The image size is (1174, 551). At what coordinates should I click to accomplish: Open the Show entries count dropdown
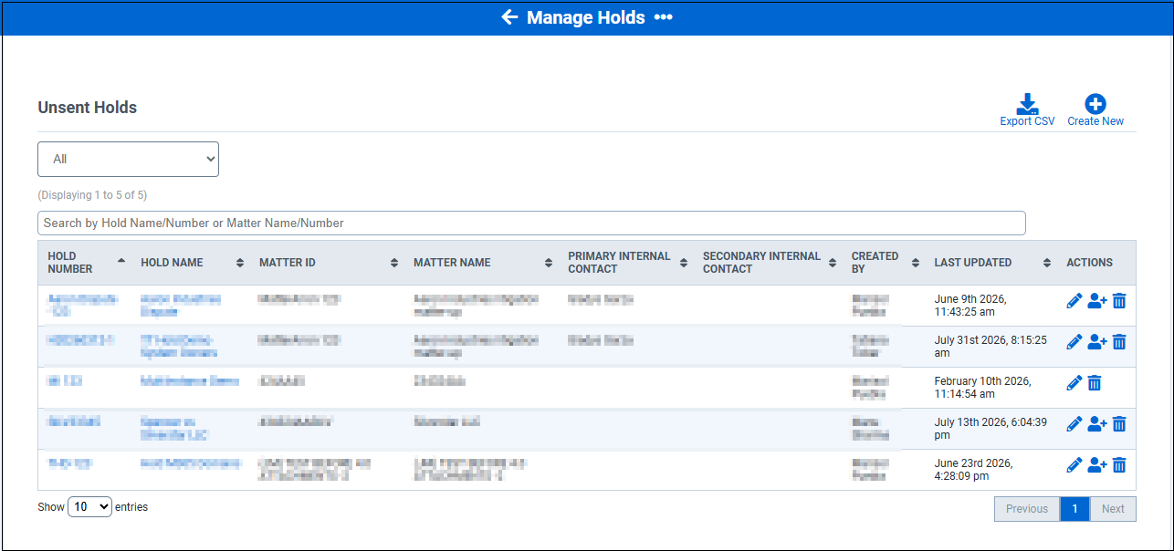(x=89, y=507)
